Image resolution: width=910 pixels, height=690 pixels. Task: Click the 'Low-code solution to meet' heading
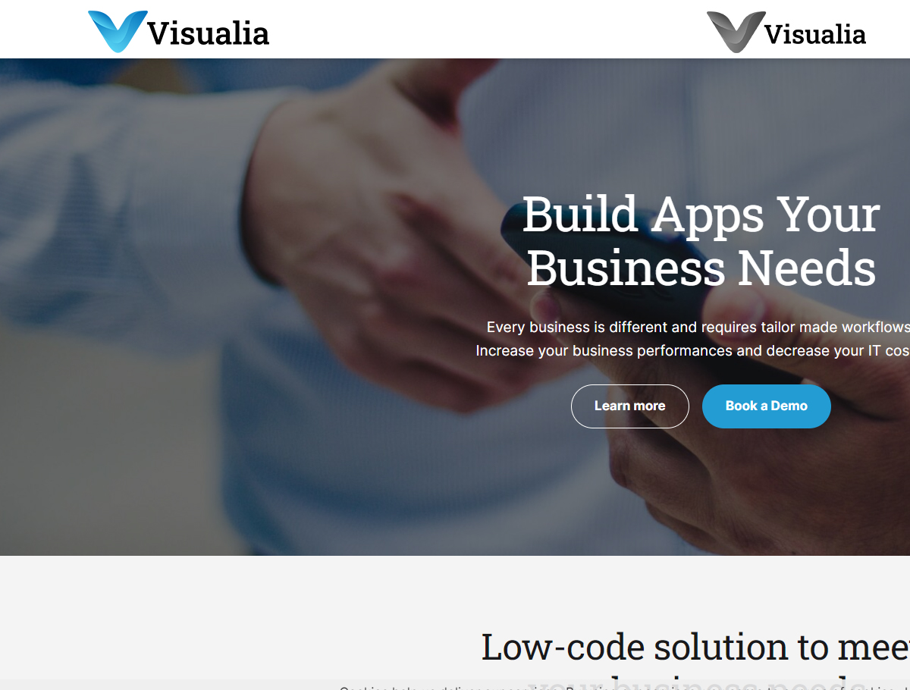695,647
